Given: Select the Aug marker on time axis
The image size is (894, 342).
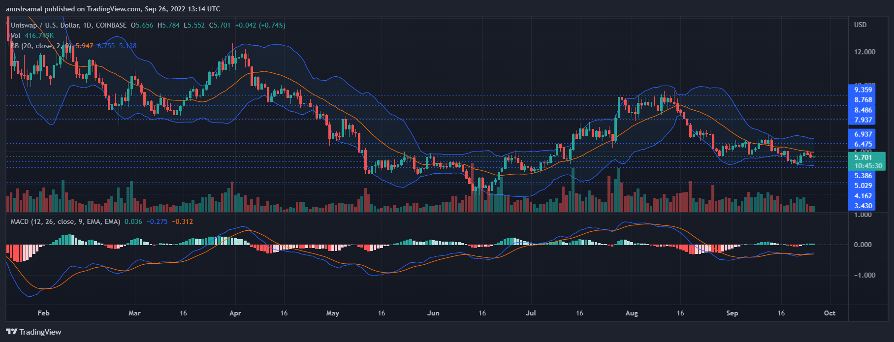Looking at the screenshot, I should [631, 313].
